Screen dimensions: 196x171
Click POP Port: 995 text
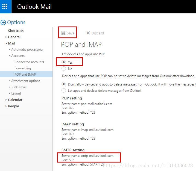click(68, 108)
